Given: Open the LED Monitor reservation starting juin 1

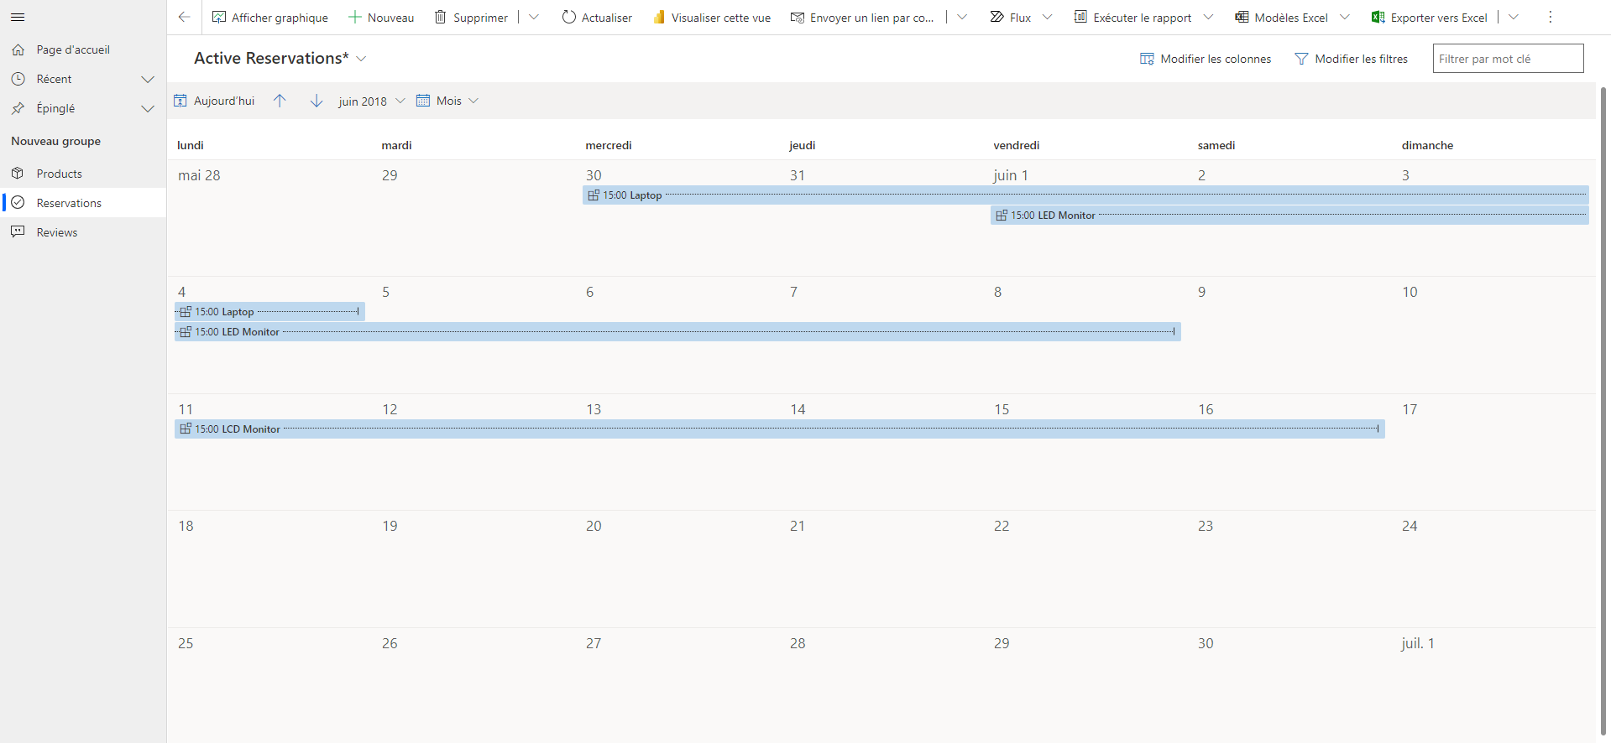Looking at the screenshot, I should click(1289, 216).
